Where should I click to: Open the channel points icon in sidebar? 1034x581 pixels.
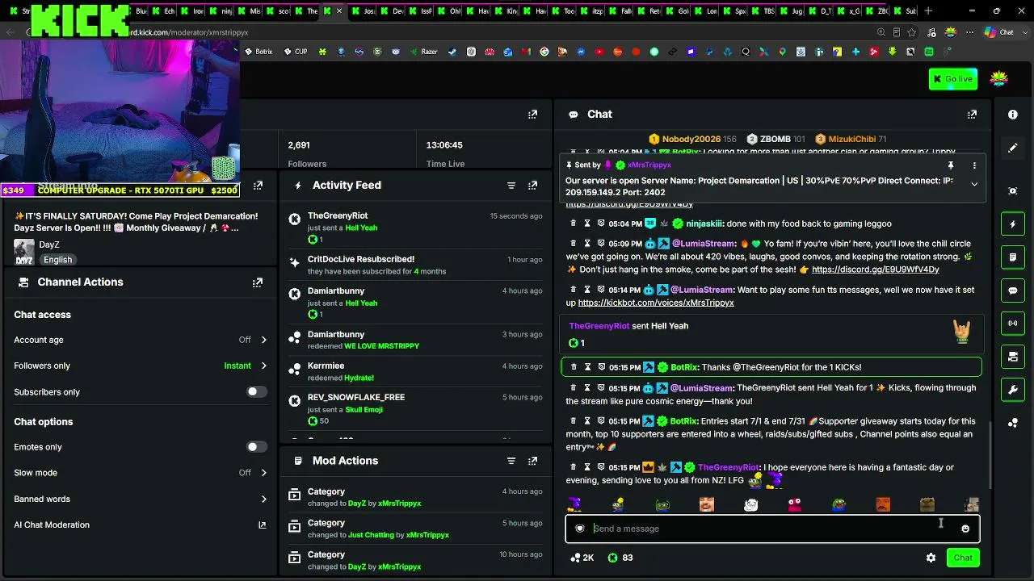point(1013,423)
